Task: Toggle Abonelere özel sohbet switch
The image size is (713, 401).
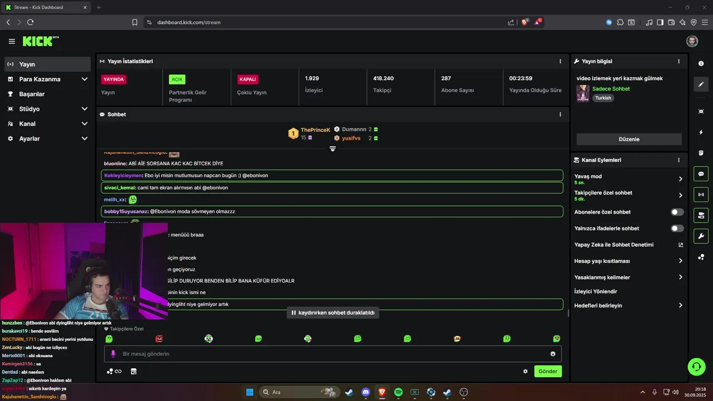Action: [677, 212]
